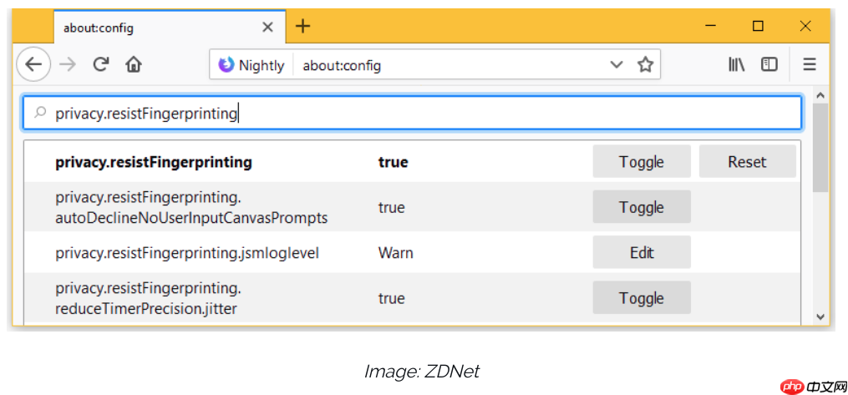Screen dimensions: 848x395
Task: Go to the Home page
Action: click(x=134, y=64)
